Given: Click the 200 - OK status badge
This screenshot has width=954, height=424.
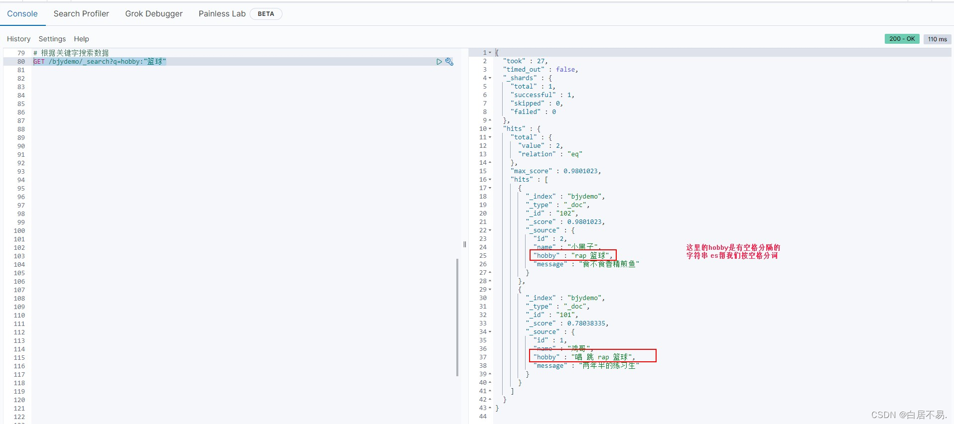Looking at the screenshot, I should 902,39.
